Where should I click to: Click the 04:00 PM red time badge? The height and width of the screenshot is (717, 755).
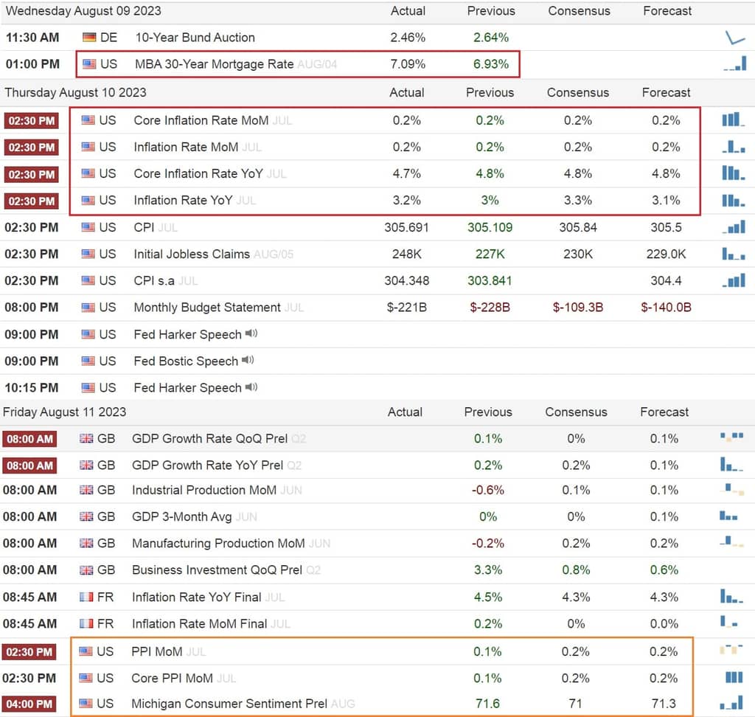(x=29, y=704)
